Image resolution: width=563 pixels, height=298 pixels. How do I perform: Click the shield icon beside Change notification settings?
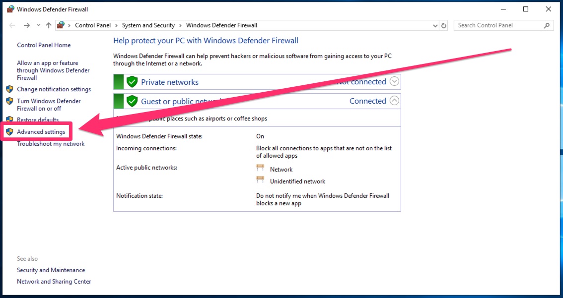[9, 89]
